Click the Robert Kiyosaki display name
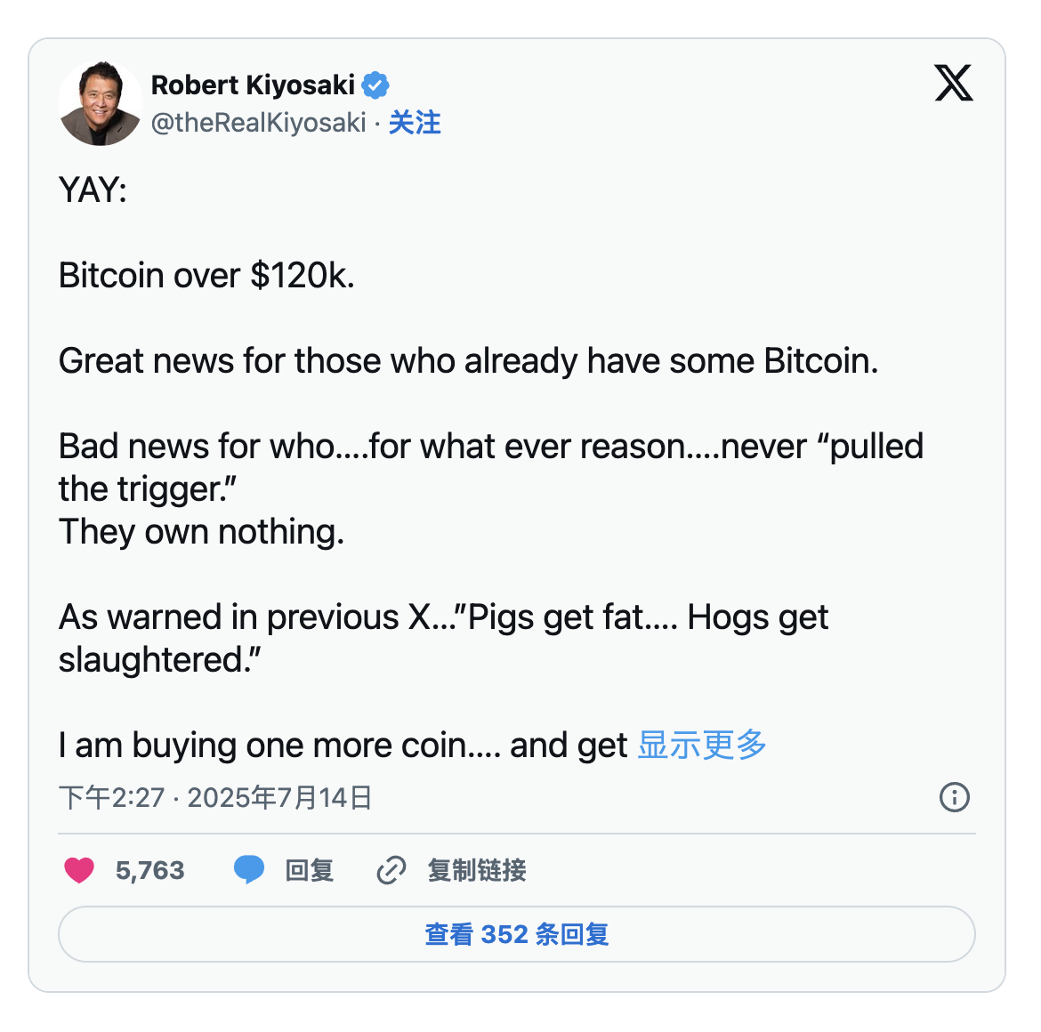This screenshot has width=1041, height=1032. coord(253,85)
